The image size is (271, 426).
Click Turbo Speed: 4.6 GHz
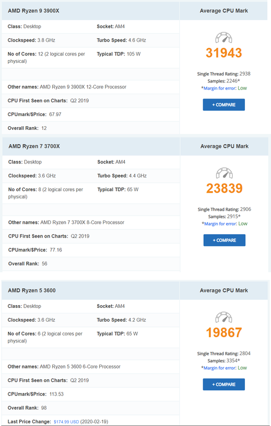click(121, 40)
